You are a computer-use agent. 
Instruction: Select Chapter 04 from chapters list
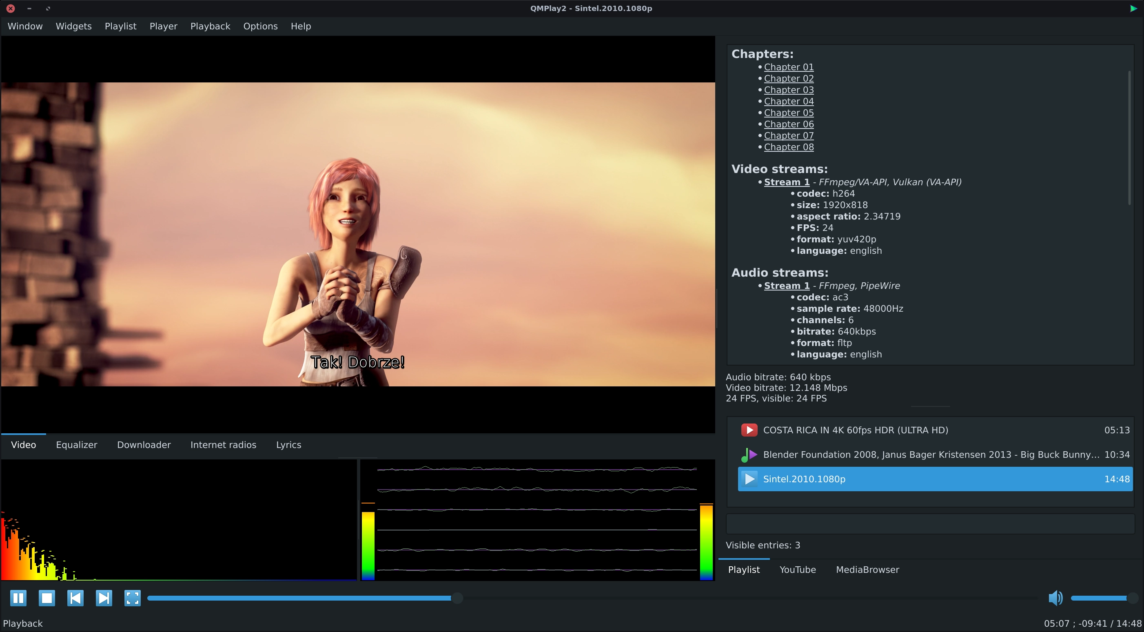pos(789,101)
